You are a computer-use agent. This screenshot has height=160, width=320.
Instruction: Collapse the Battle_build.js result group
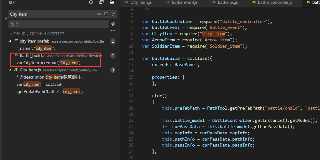(x=10, y=56)
